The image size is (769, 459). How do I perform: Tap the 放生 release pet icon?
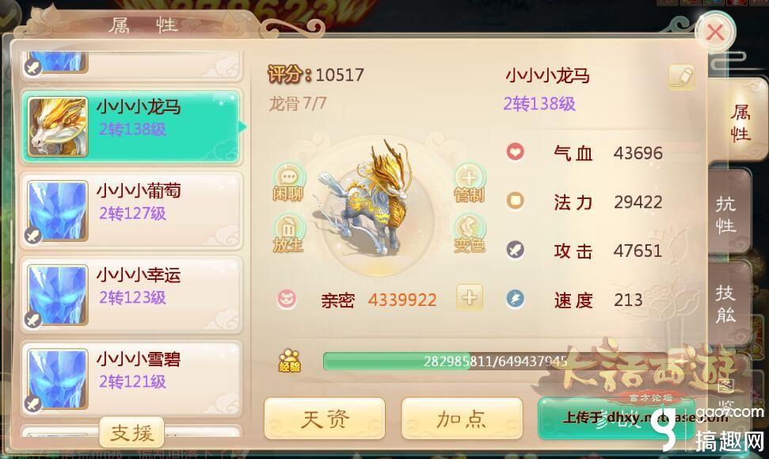288,233
